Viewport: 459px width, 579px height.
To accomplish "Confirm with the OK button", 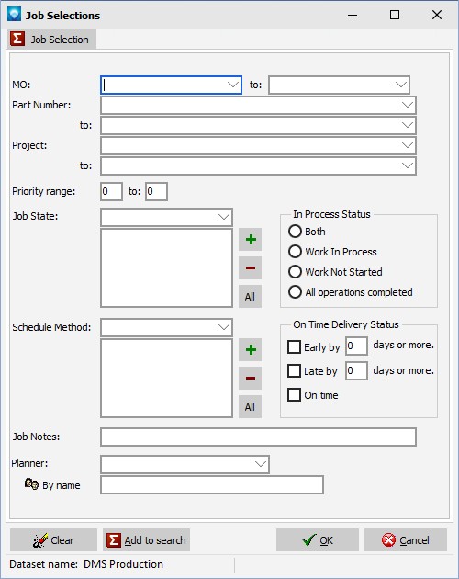I will [x=318, y=540].
